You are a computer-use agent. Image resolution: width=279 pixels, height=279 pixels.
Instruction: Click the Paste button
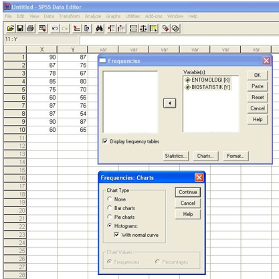(x=258, y=86)
